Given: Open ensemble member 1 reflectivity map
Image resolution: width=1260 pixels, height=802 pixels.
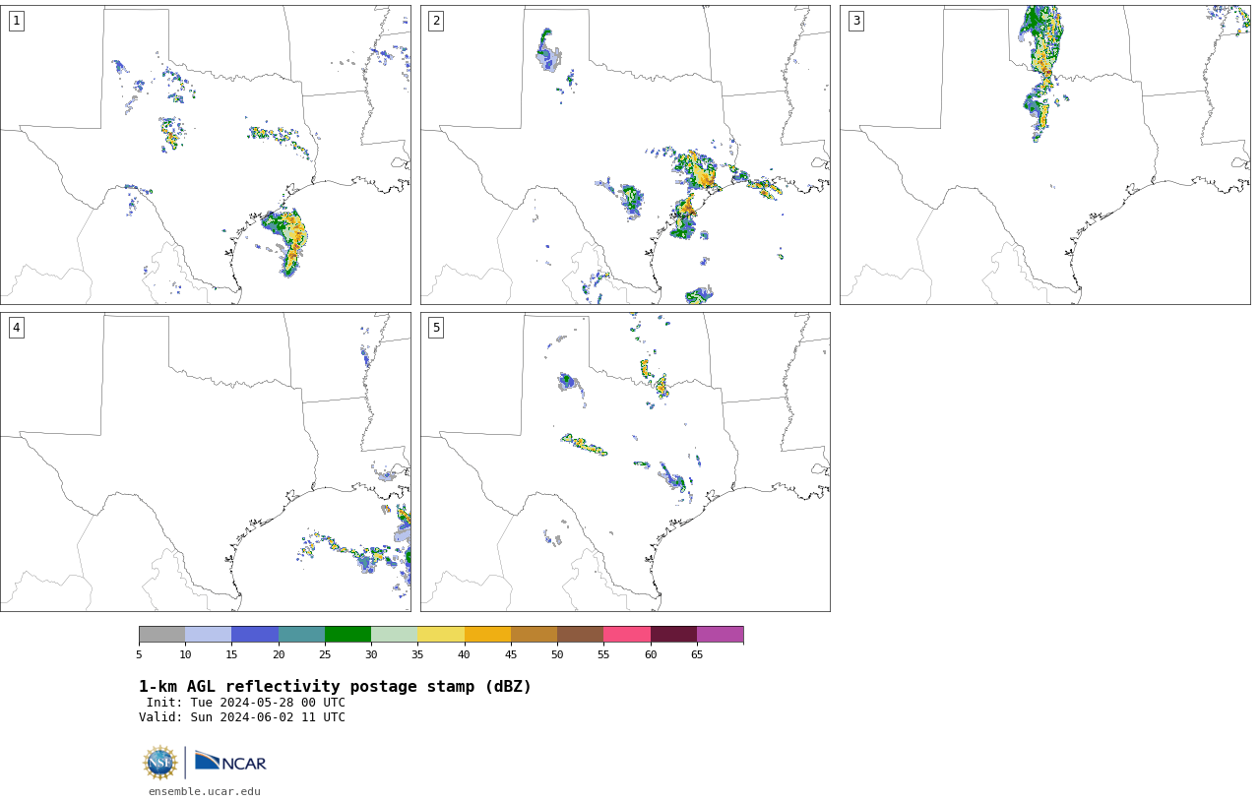Looking at the screenshot, I should point(206,154).
